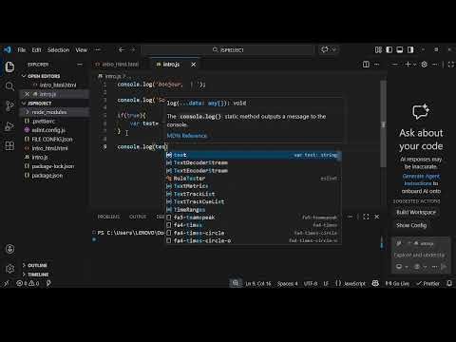Split the editor to the right
The width and height of the screenshot is (456, 342).
366,65
